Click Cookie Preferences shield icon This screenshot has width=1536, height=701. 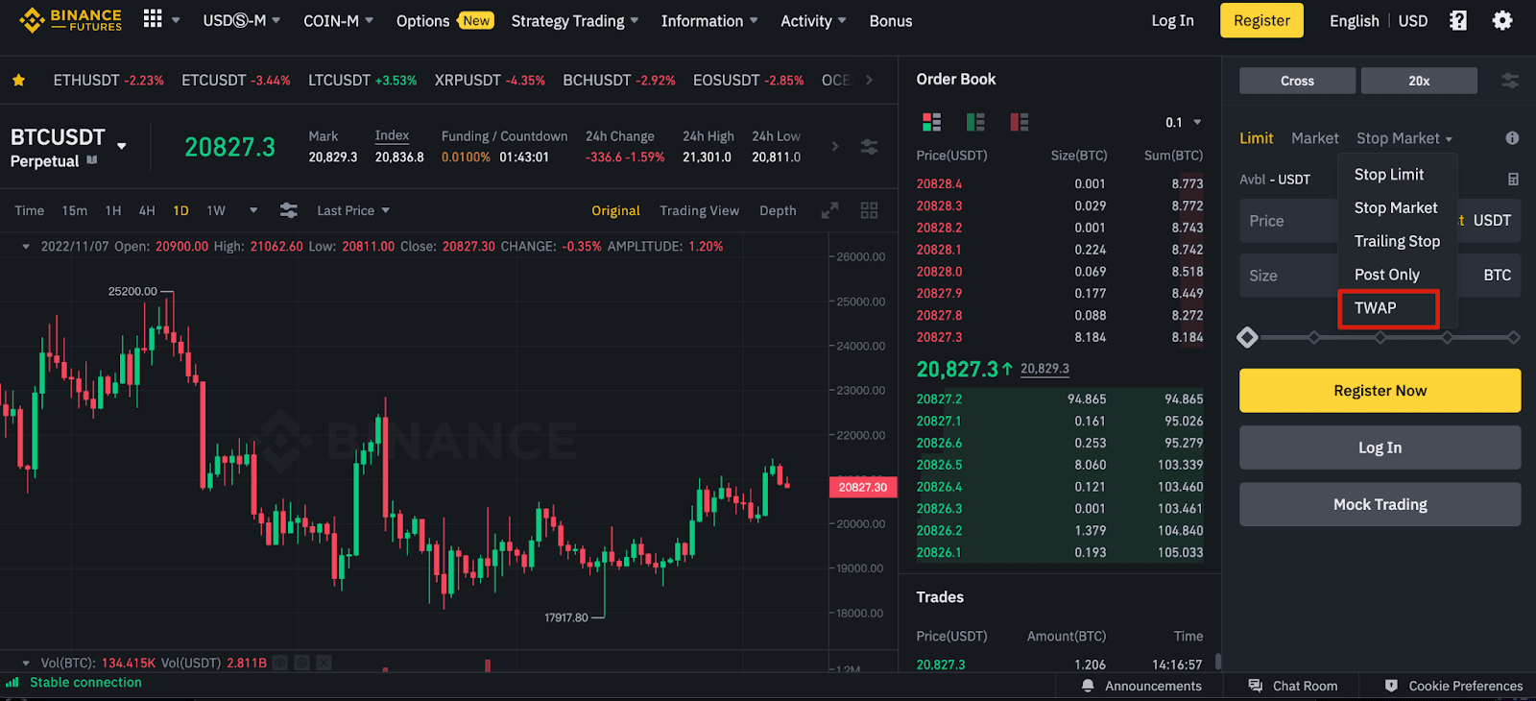(x=1391, y=686)
